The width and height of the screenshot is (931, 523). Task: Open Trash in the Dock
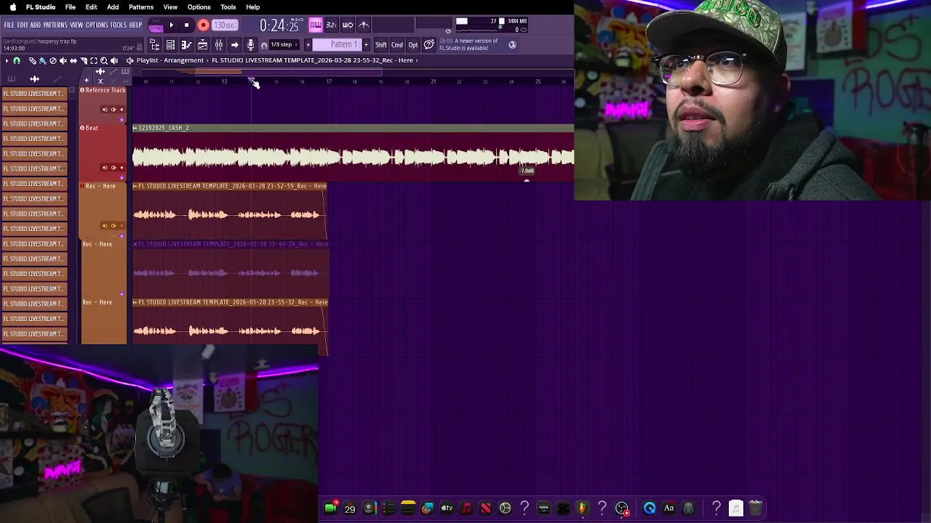tap(755, 508)
